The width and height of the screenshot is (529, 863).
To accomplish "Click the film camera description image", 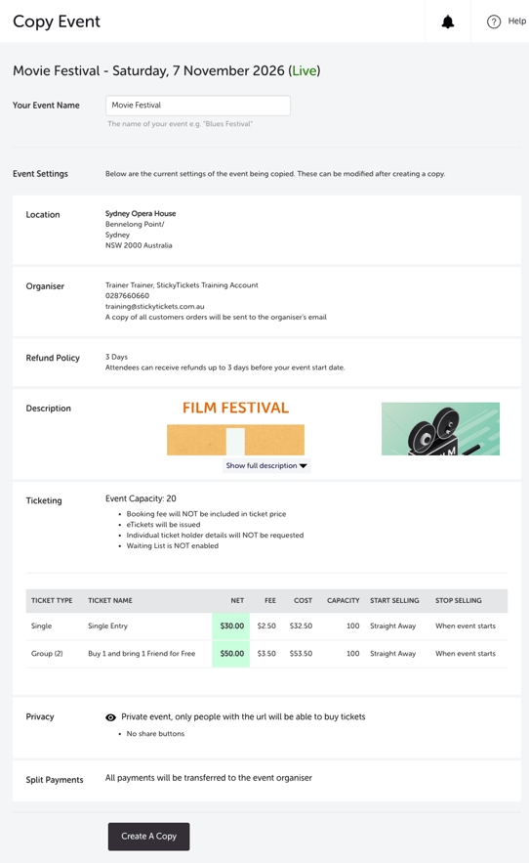I will [440, 429].
